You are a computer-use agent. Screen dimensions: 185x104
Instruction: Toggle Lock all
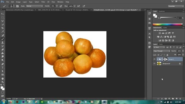[167, 55]
